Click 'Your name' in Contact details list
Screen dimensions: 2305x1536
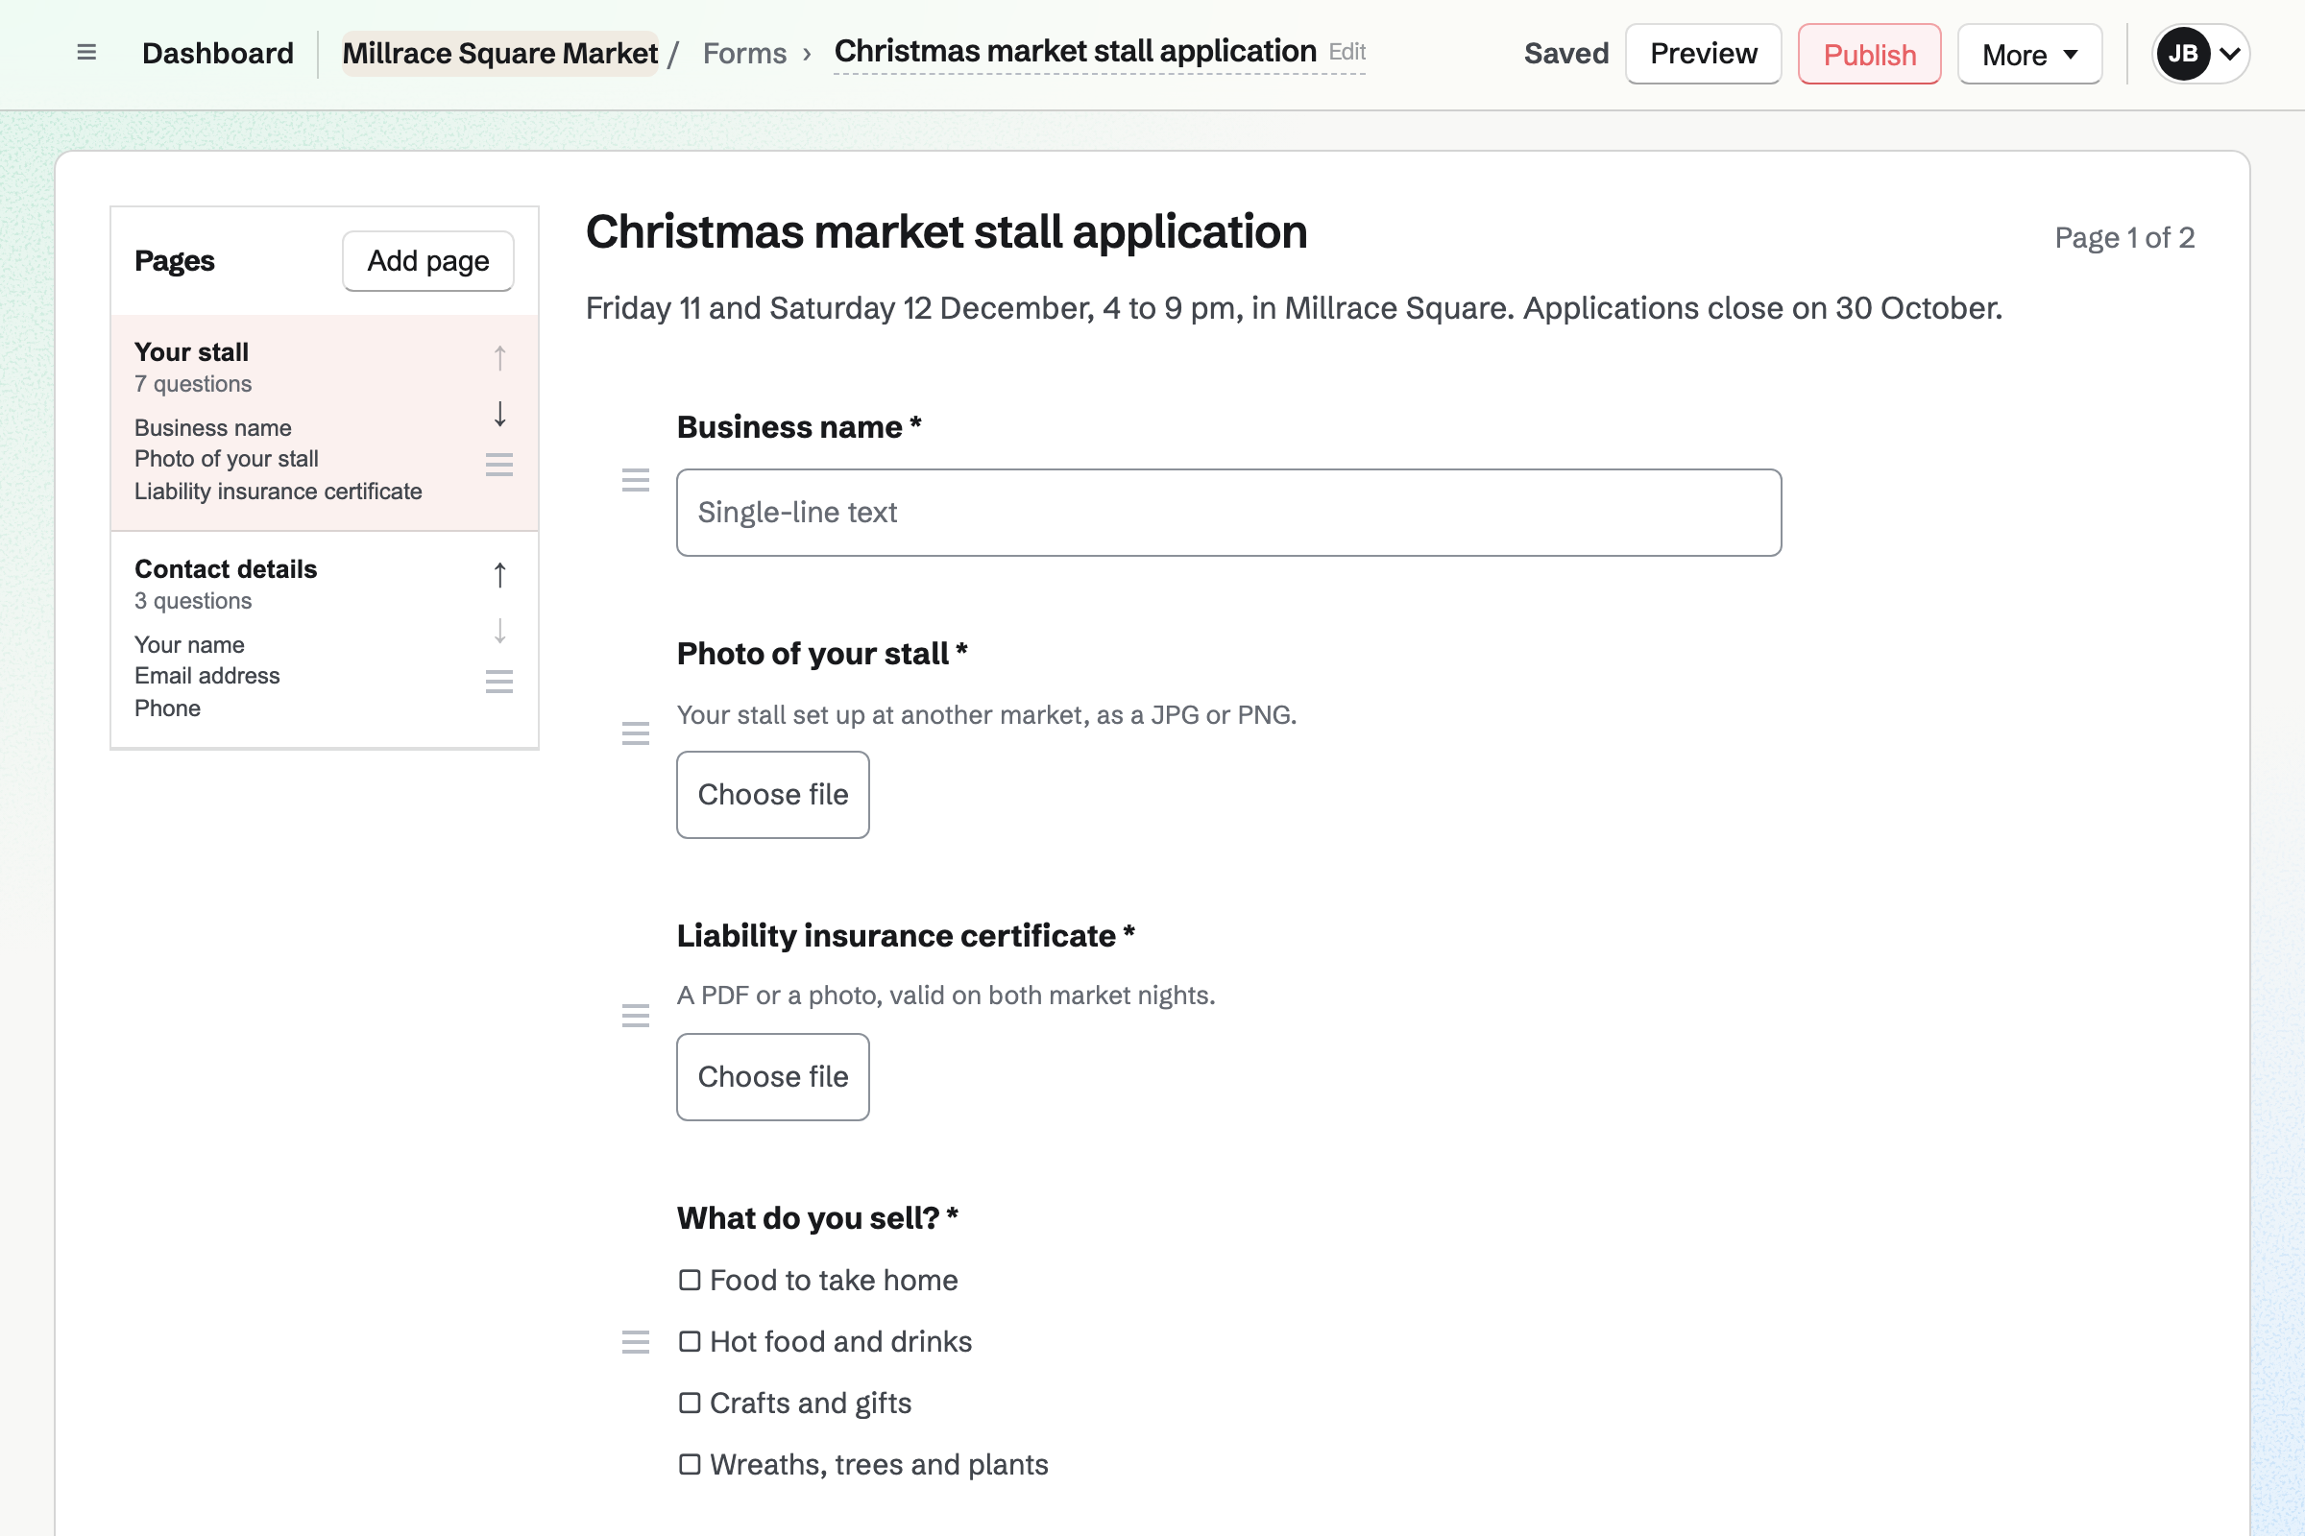(x=189, y=644)
